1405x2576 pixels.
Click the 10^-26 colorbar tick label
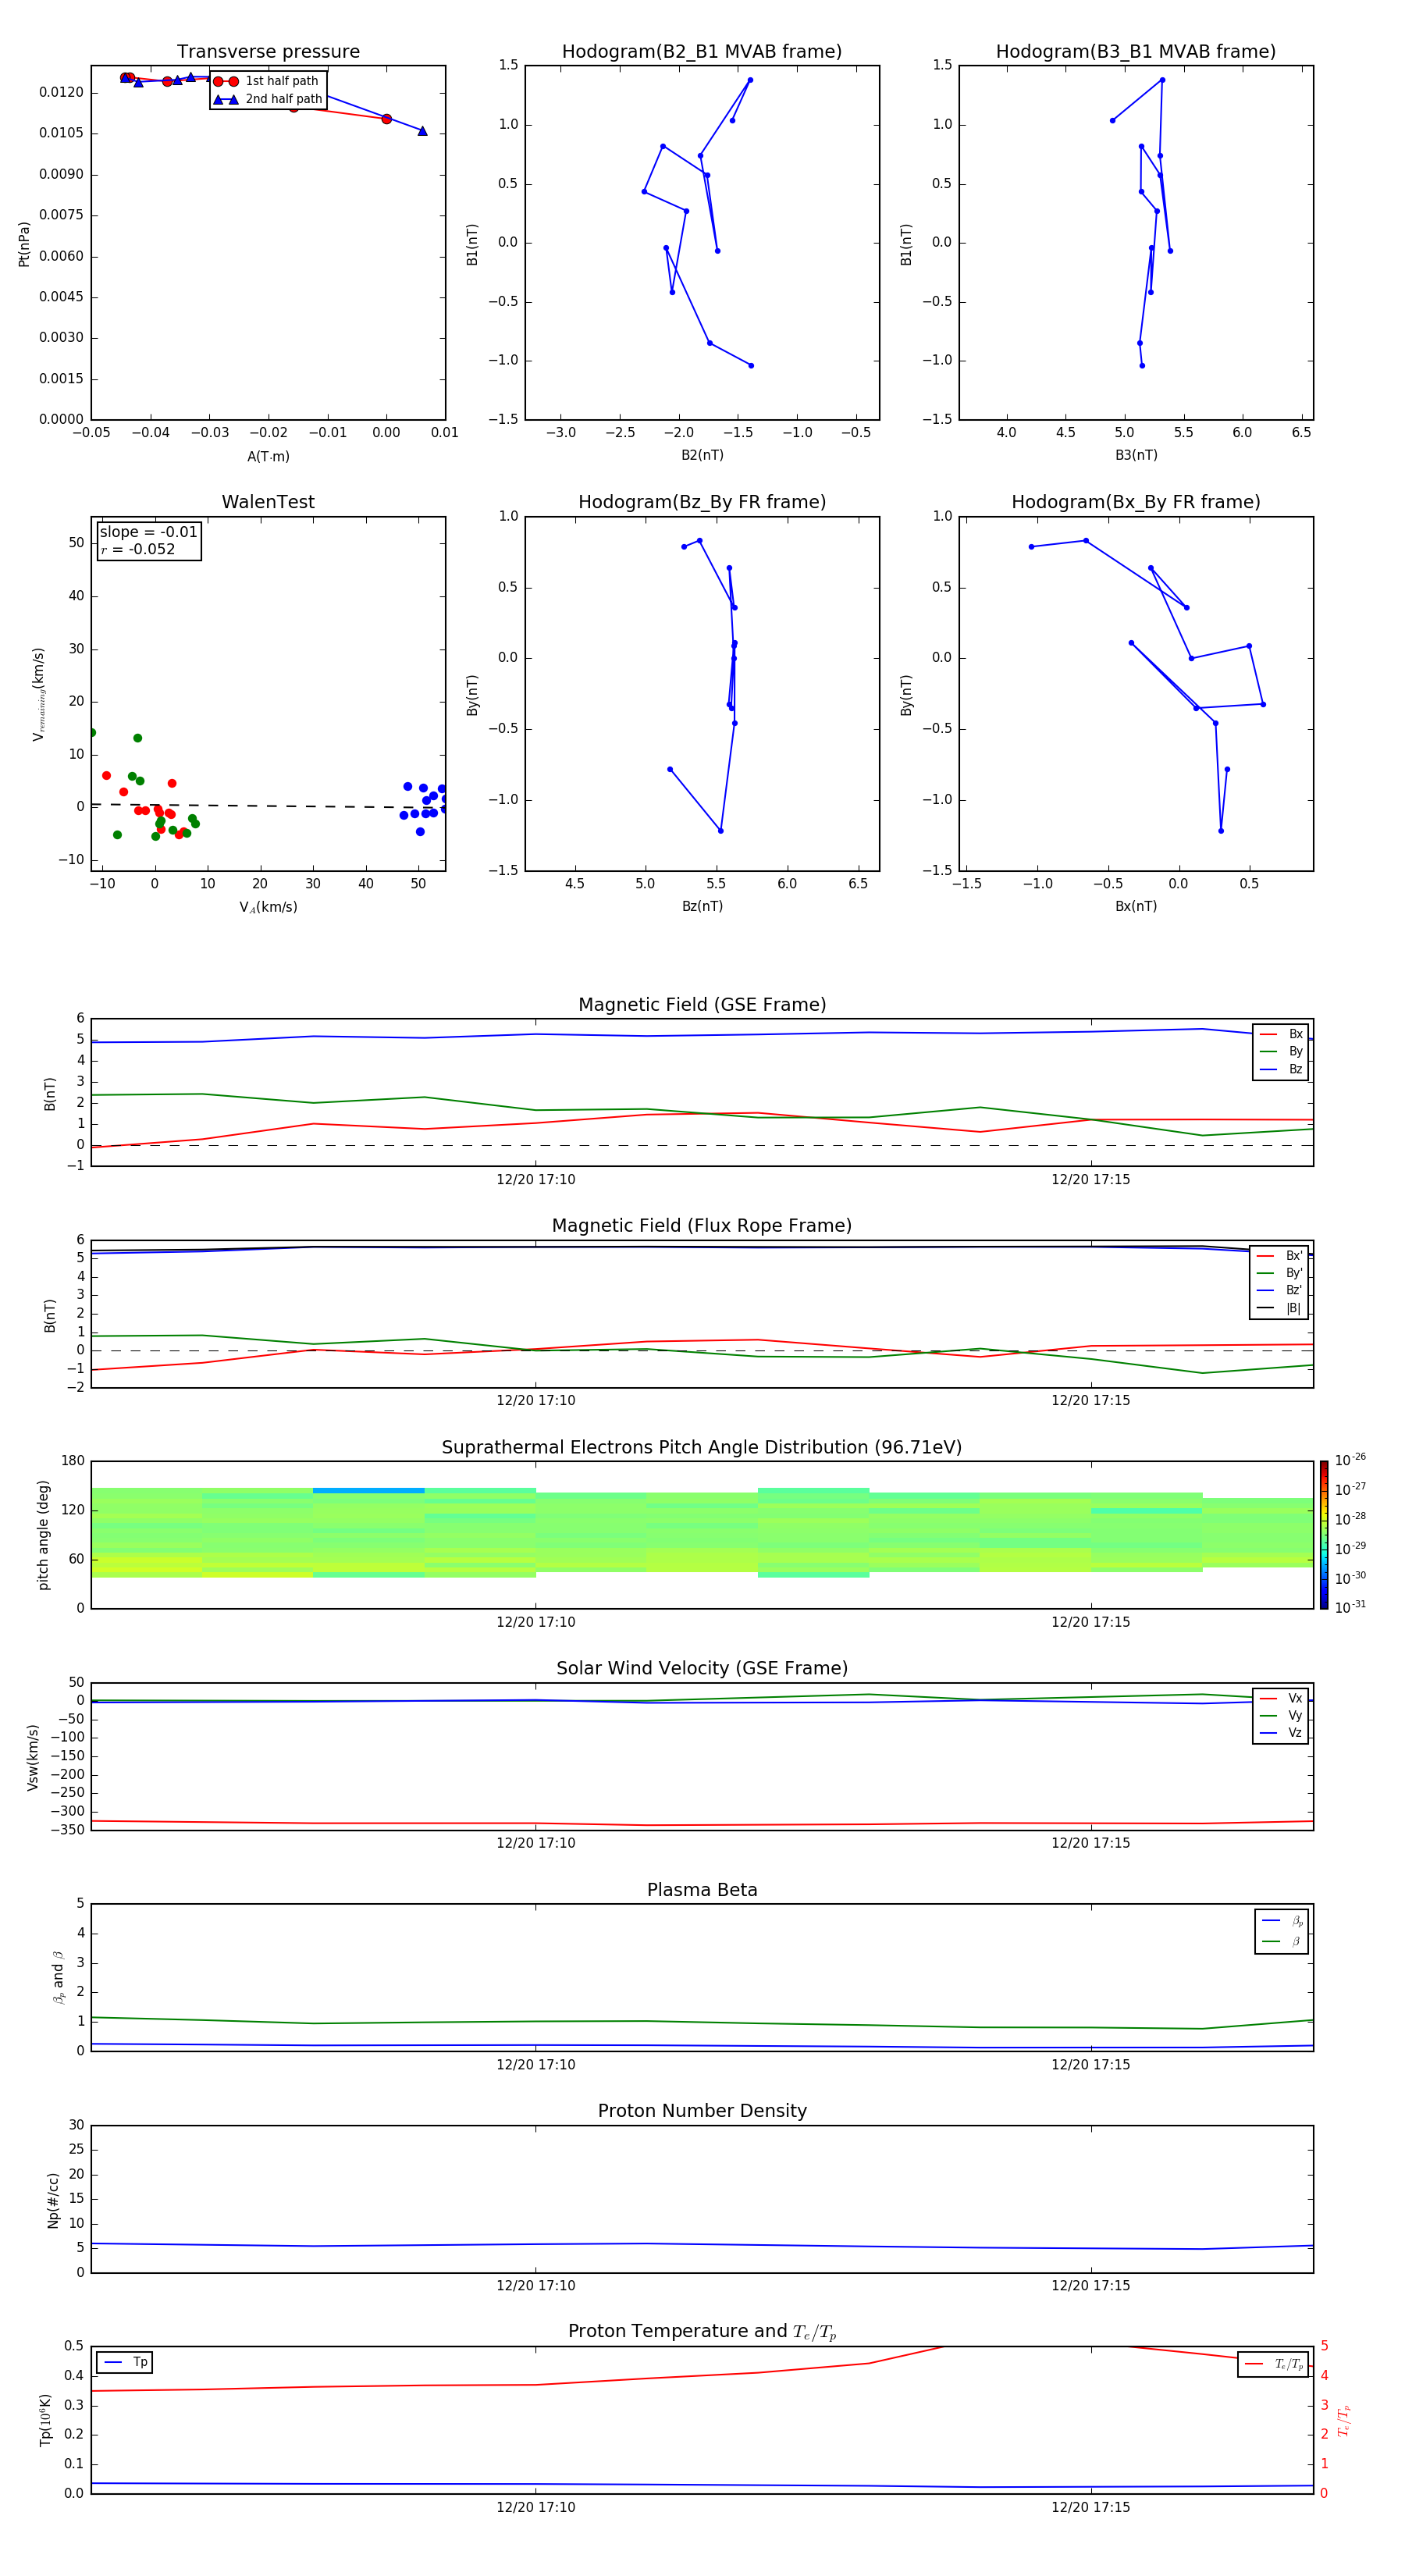tap(1350, 1460)
